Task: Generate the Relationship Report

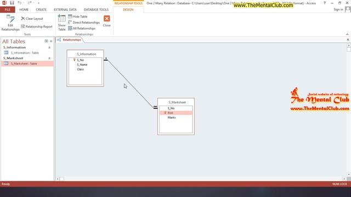Action: click(37, 27)
